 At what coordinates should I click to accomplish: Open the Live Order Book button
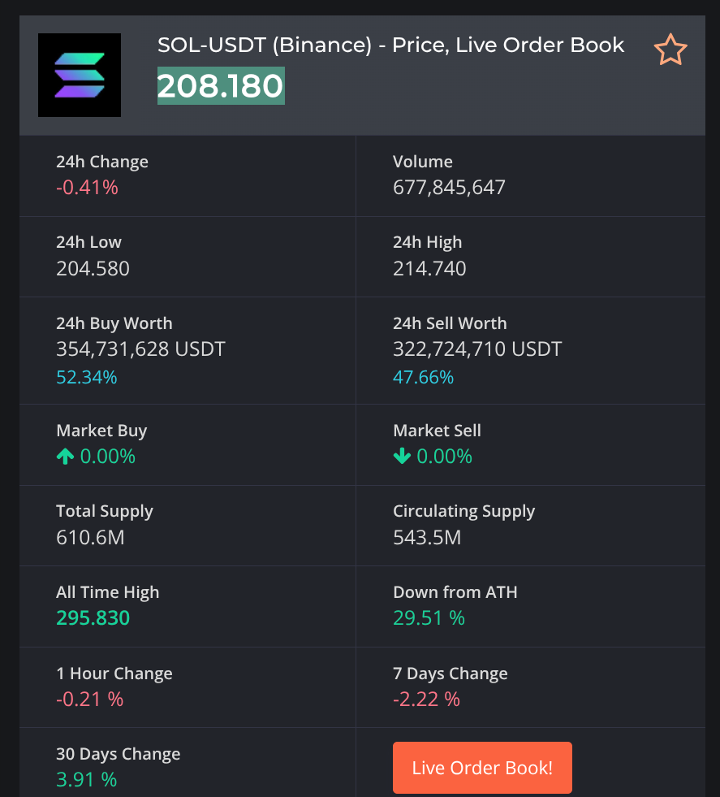(482, 768)
